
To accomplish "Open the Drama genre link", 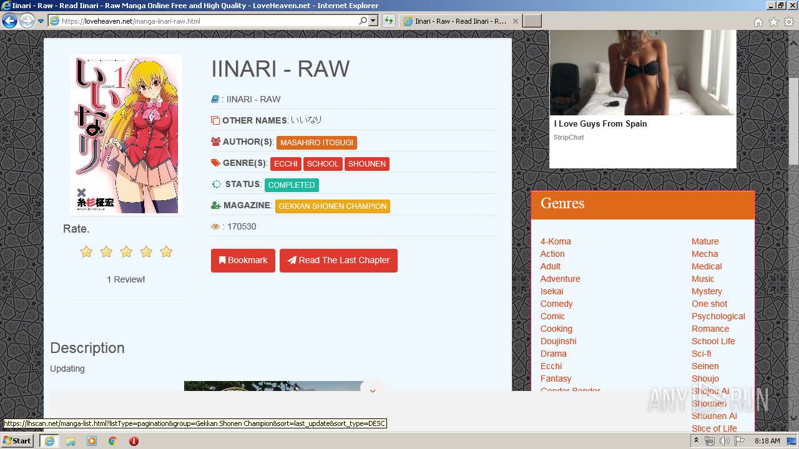I will (x=554, y=354).
